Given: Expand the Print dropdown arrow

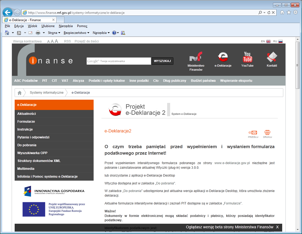Looking at the screenshot, I should click(44, 33).
